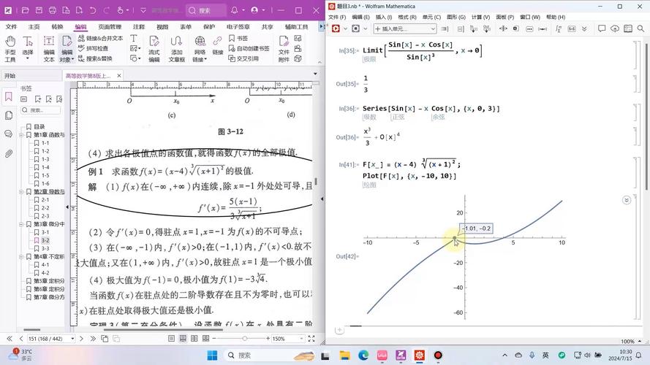Click the Edit Text (编辑文本) tool
The image size is (650, 365).
pyautogui.click(x=49, y=49)
